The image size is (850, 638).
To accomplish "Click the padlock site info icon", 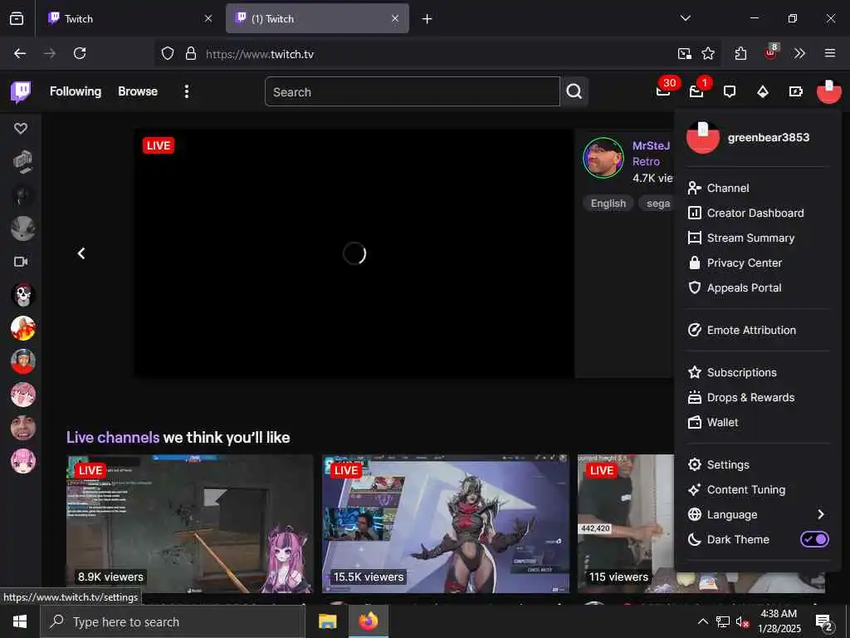I will click(x=191, y=53).
